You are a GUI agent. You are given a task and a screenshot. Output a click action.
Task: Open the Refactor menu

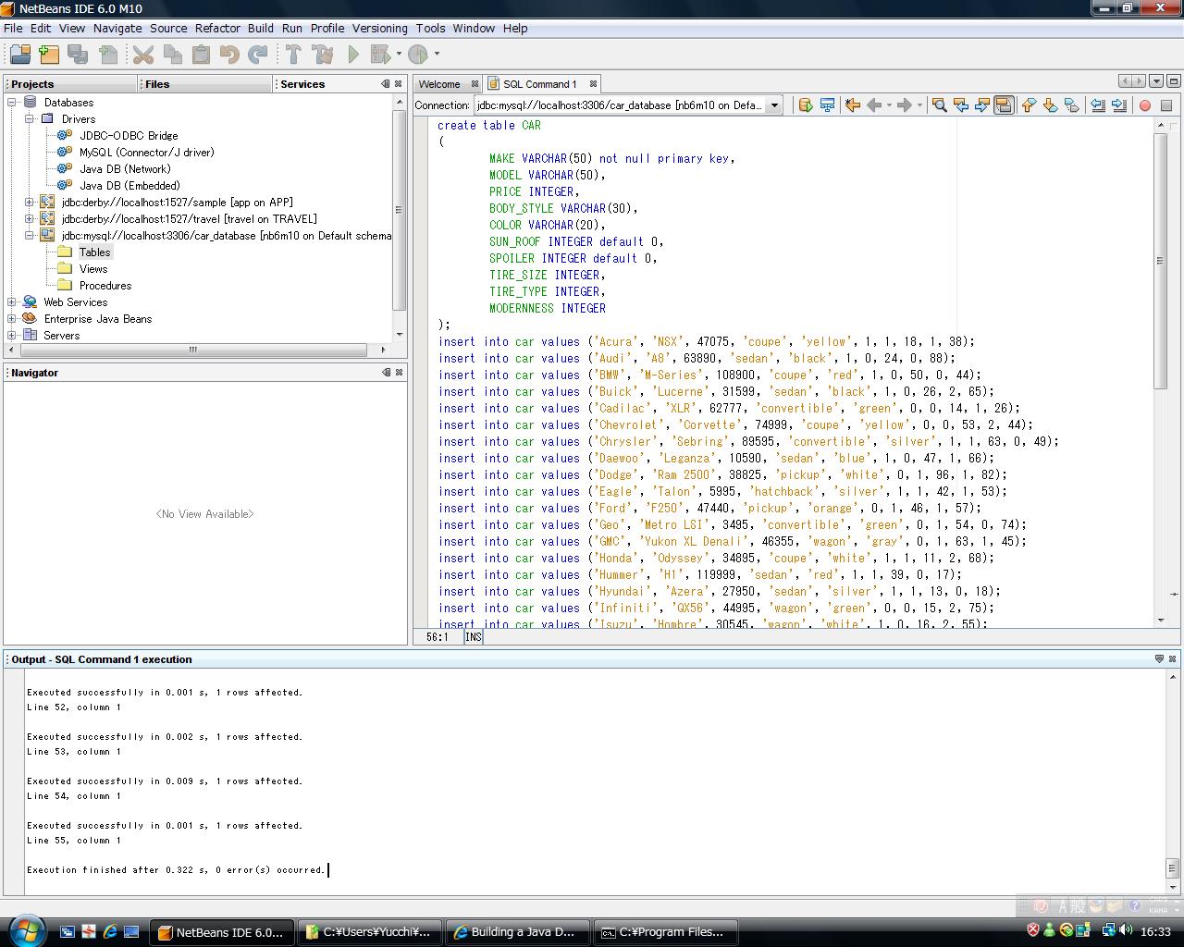(217, 28)
